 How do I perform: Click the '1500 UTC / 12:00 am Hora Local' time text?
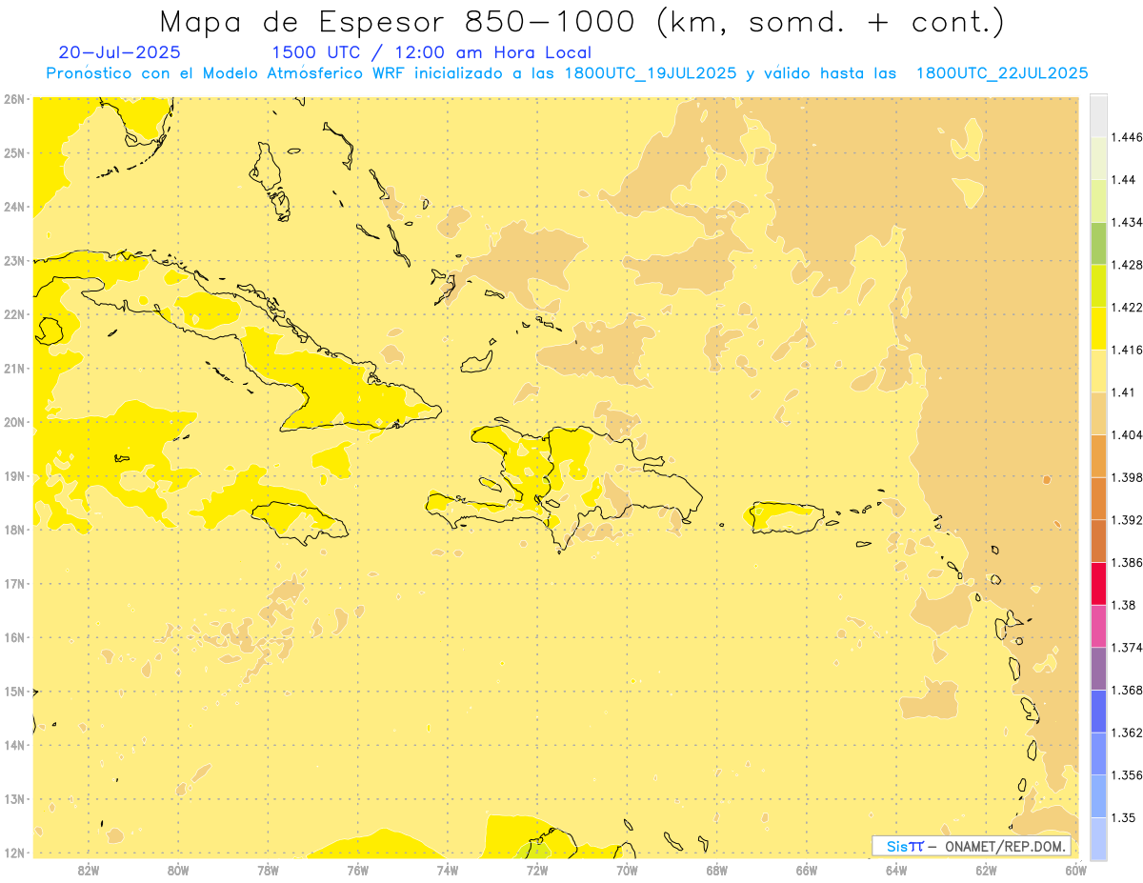(x=431, y=52)
